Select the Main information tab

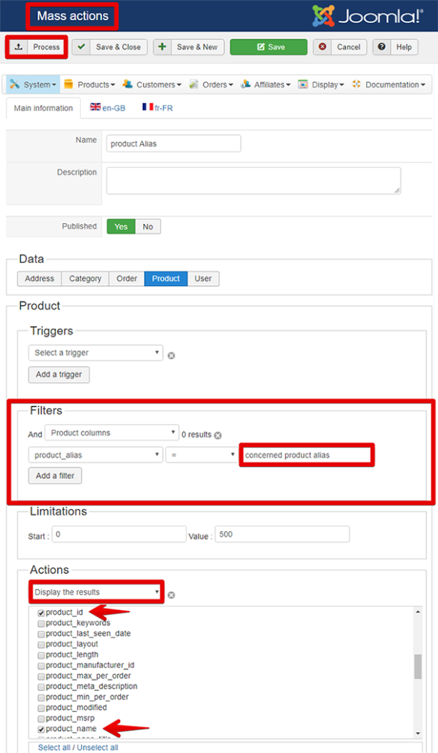click(43, 108)
